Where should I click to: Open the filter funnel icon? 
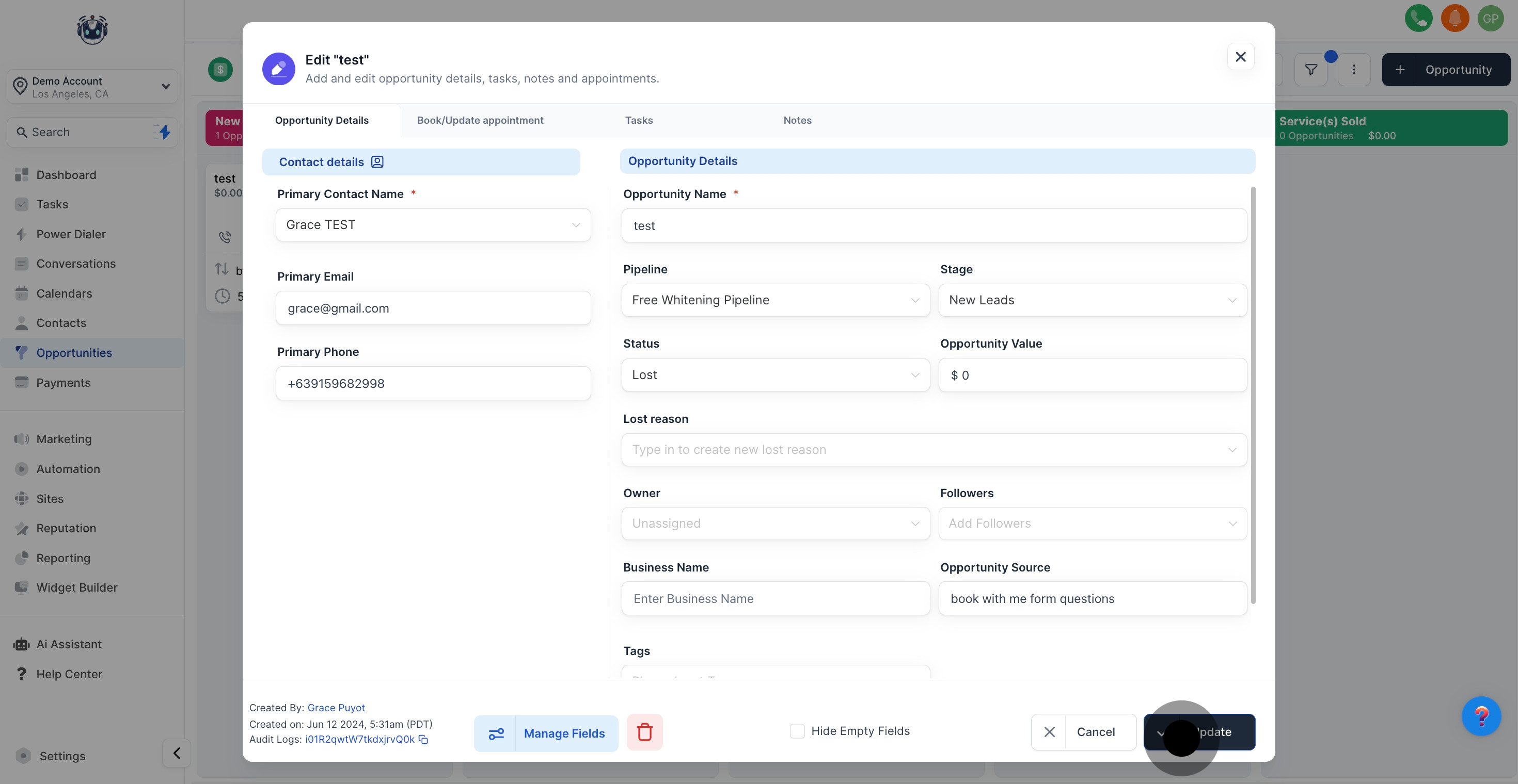click(1310, 70)
